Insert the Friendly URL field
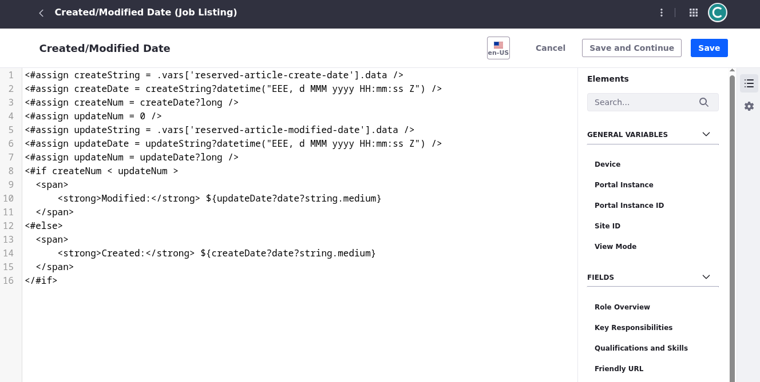The height and width of the screenshot is (382, 760). click(619, 369)
